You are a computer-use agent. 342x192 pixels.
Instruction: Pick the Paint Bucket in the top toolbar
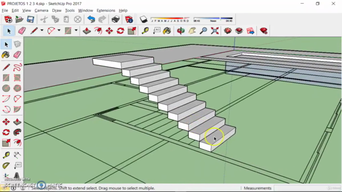(x=167, y=31)
